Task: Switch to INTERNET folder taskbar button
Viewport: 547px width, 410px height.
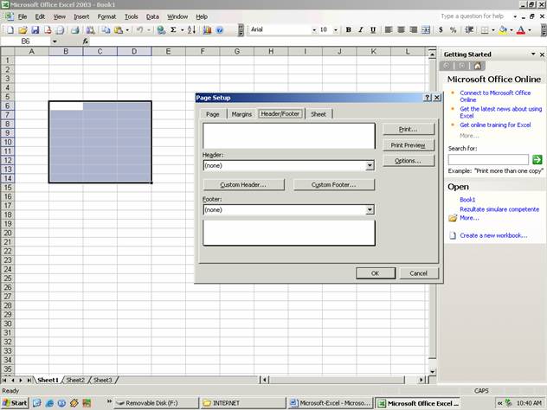Action: pyautogui.click(x=243, y=403)
